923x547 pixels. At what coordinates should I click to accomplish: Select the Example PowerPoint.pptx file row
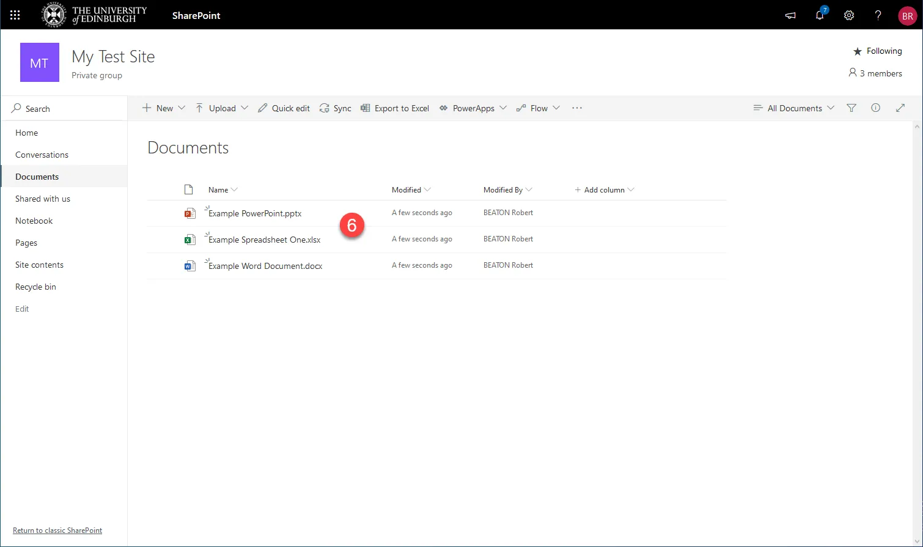pyautogui.click(x=254, y=213)
